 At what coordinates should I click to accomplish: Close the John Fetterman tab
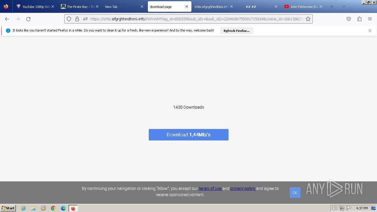point(320,6)
